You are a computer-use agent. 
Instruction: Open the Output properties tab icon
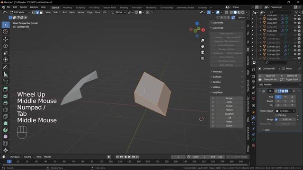click(254, 82)
